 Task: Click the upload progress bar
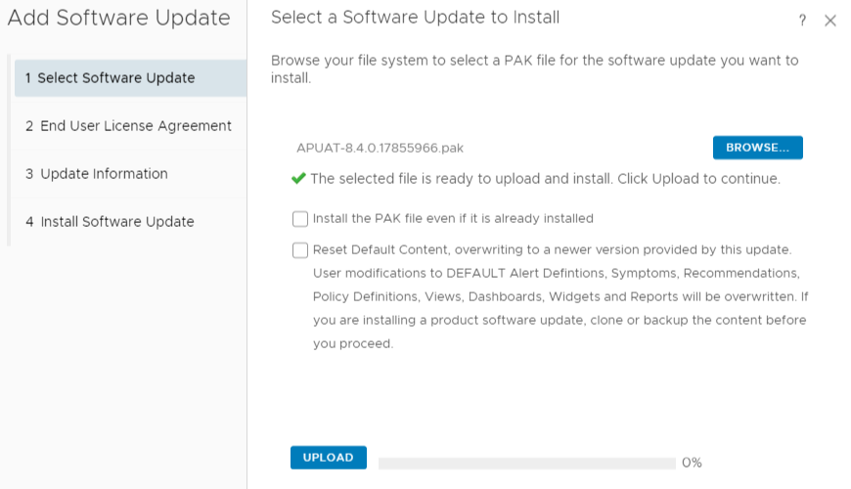tap(526, 463)
